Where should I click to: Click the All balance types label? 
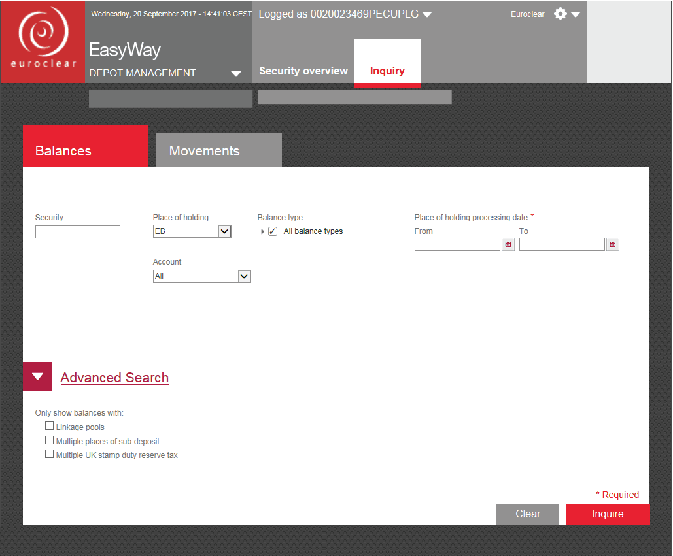pyautogui.click(x=313, y=231)
